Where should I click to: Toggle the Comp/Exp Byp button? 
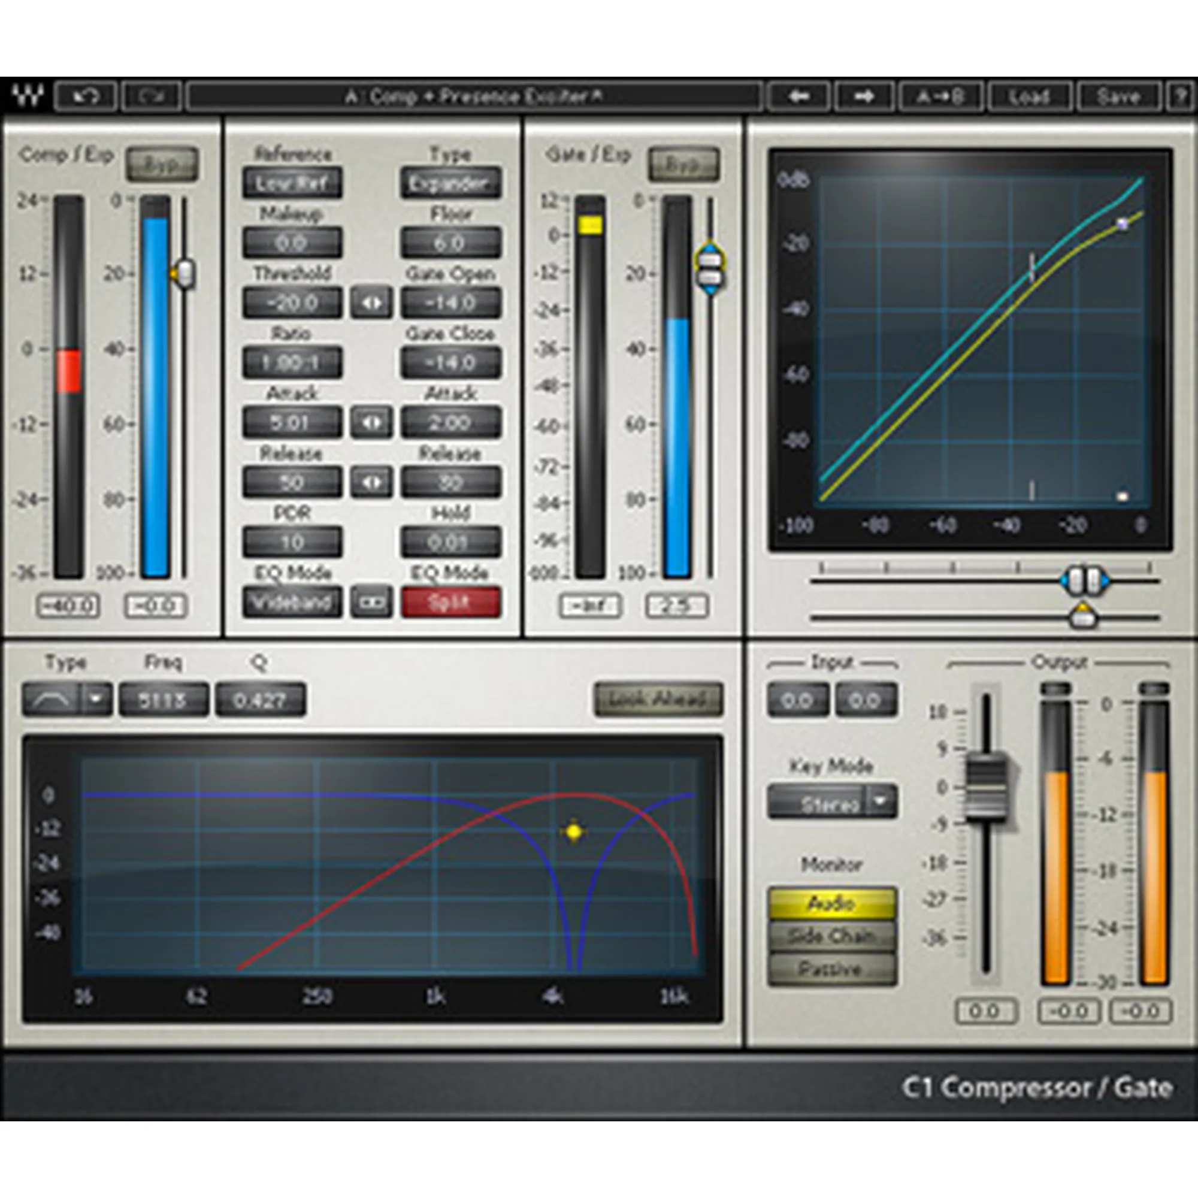162,164
